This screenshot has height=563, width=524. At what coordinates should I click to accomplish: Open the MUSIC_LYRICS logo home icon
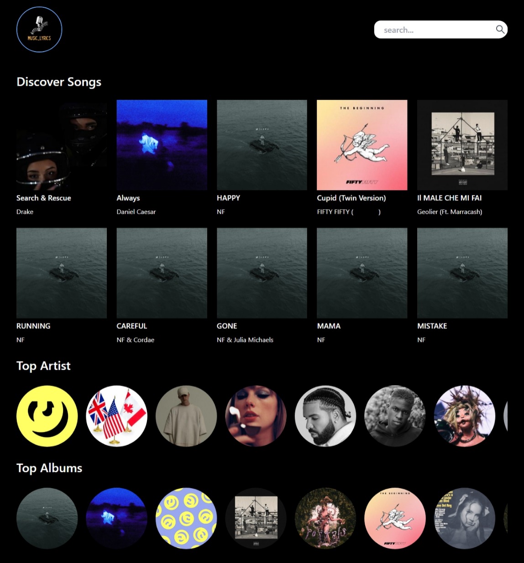click(39, 30)
